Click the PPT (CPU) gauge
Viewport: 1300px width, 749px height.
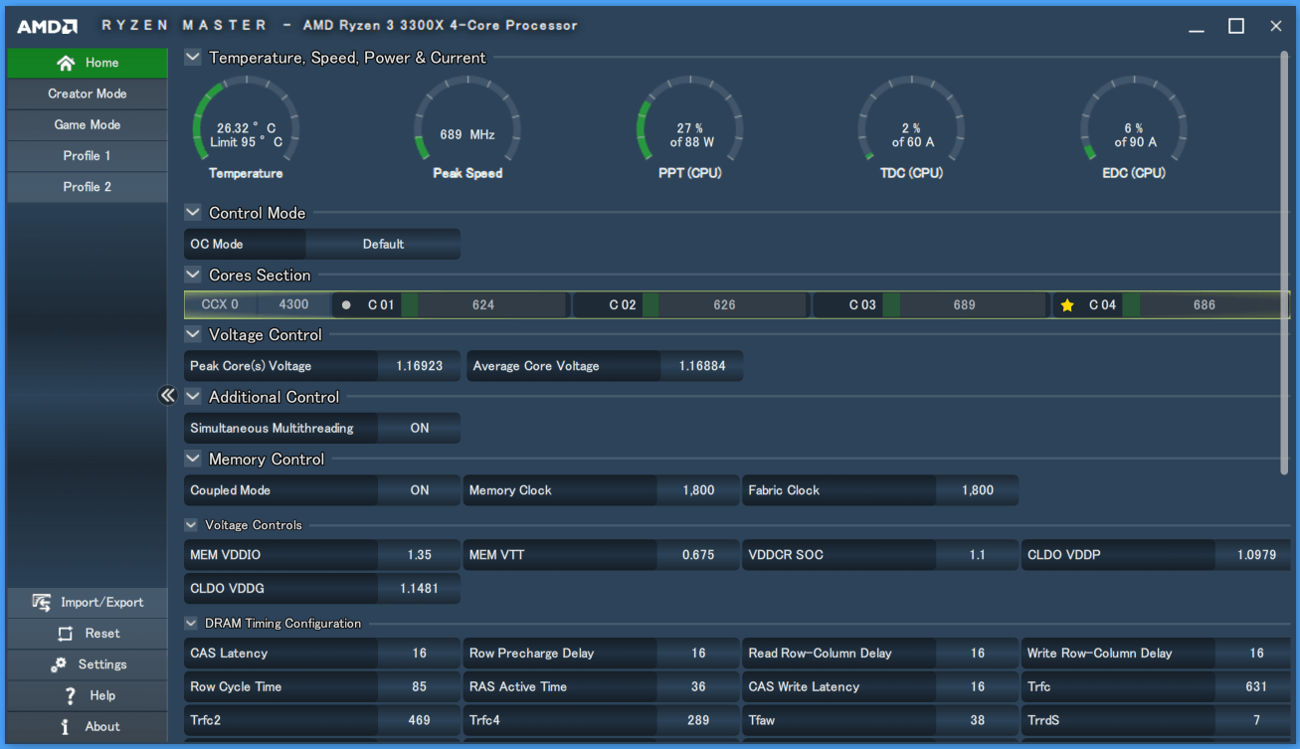(690, 128)
